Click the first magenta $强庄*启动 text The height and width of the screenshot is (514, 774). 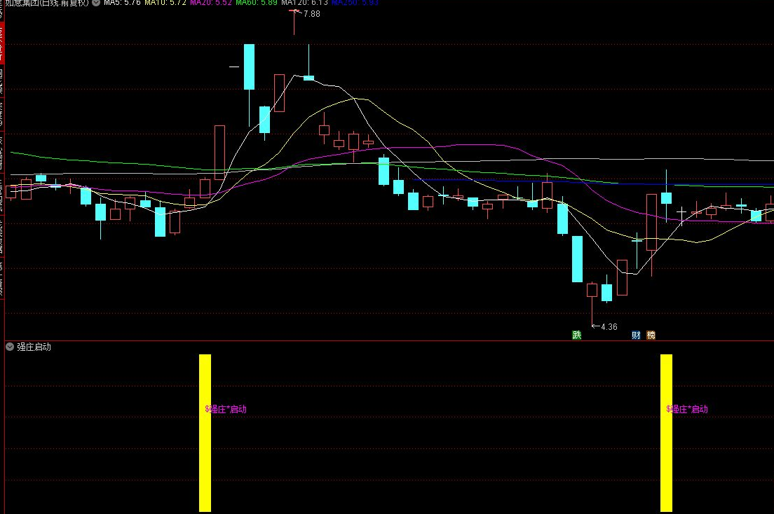pyautogui.click(x=226, y=409)
